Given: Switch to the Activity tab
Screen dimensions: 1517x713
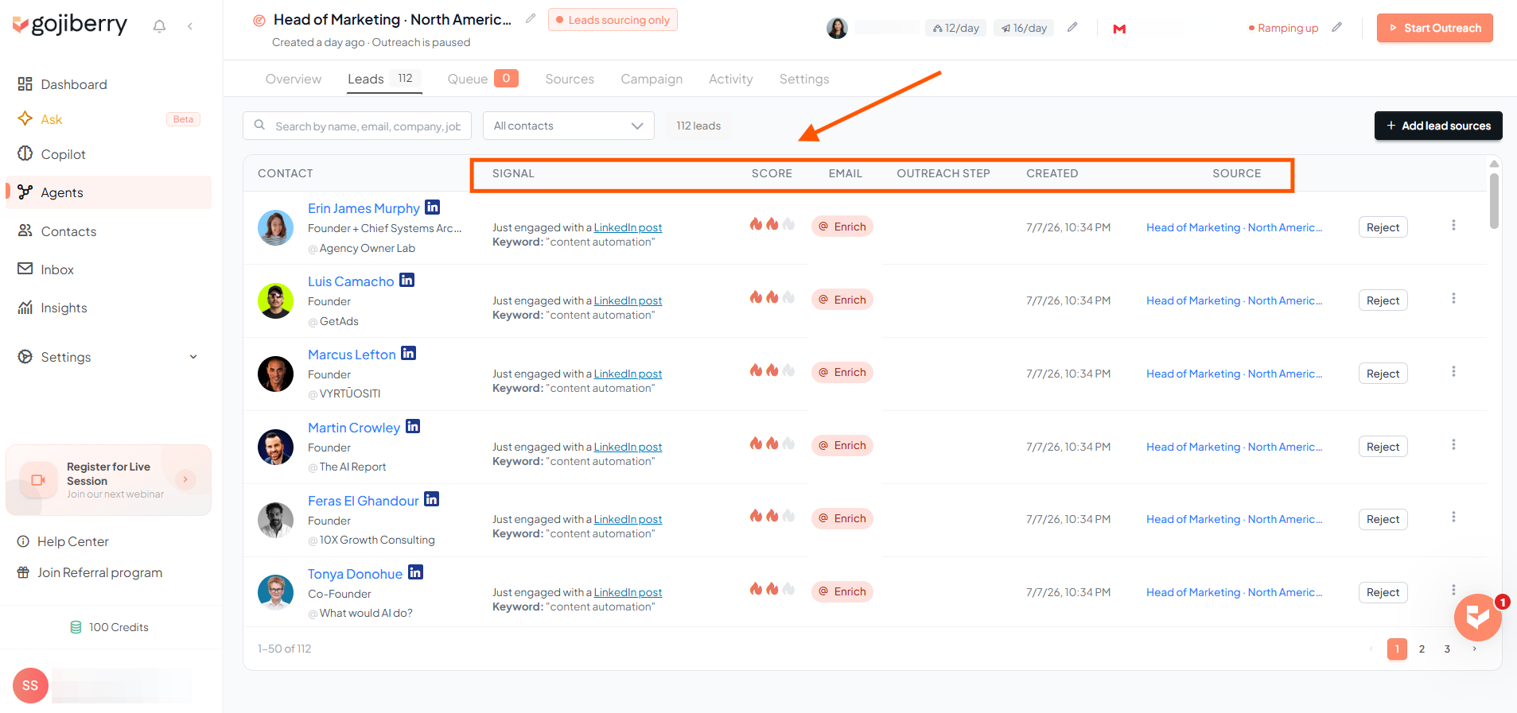Looking at the screenshot, I should point(730,79).
